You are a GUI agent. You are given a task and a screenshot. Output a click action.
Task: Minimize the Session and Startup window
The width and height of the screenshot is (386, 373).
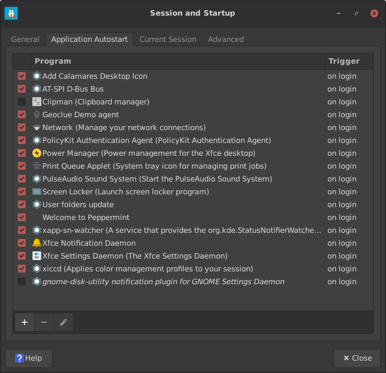click(339, 13)
